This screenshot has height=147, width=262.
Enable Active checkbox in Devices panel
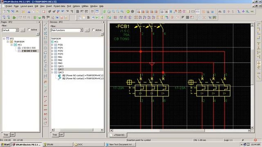pos(93,30)
